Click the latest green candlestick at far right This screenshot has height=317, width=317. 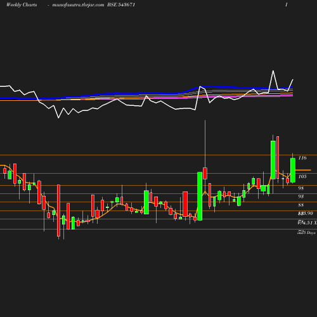coord(293,170)
